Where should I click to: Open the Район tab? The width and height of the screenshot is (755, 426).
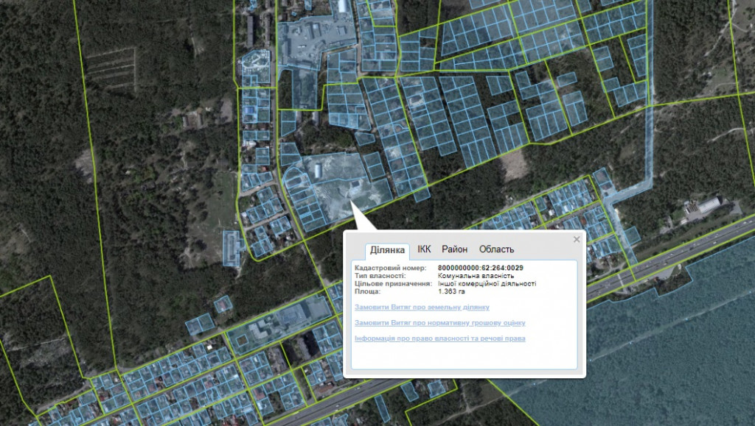tap(454, 249)
